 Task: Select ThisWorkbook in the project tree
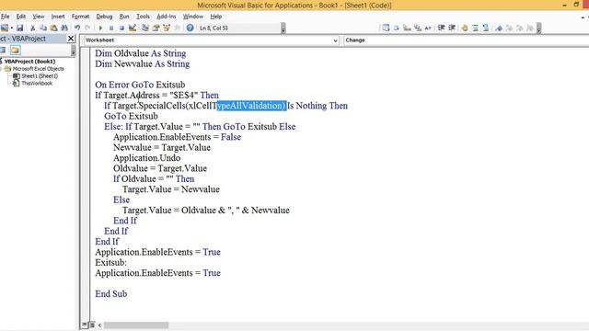click(x=37, y=84)
